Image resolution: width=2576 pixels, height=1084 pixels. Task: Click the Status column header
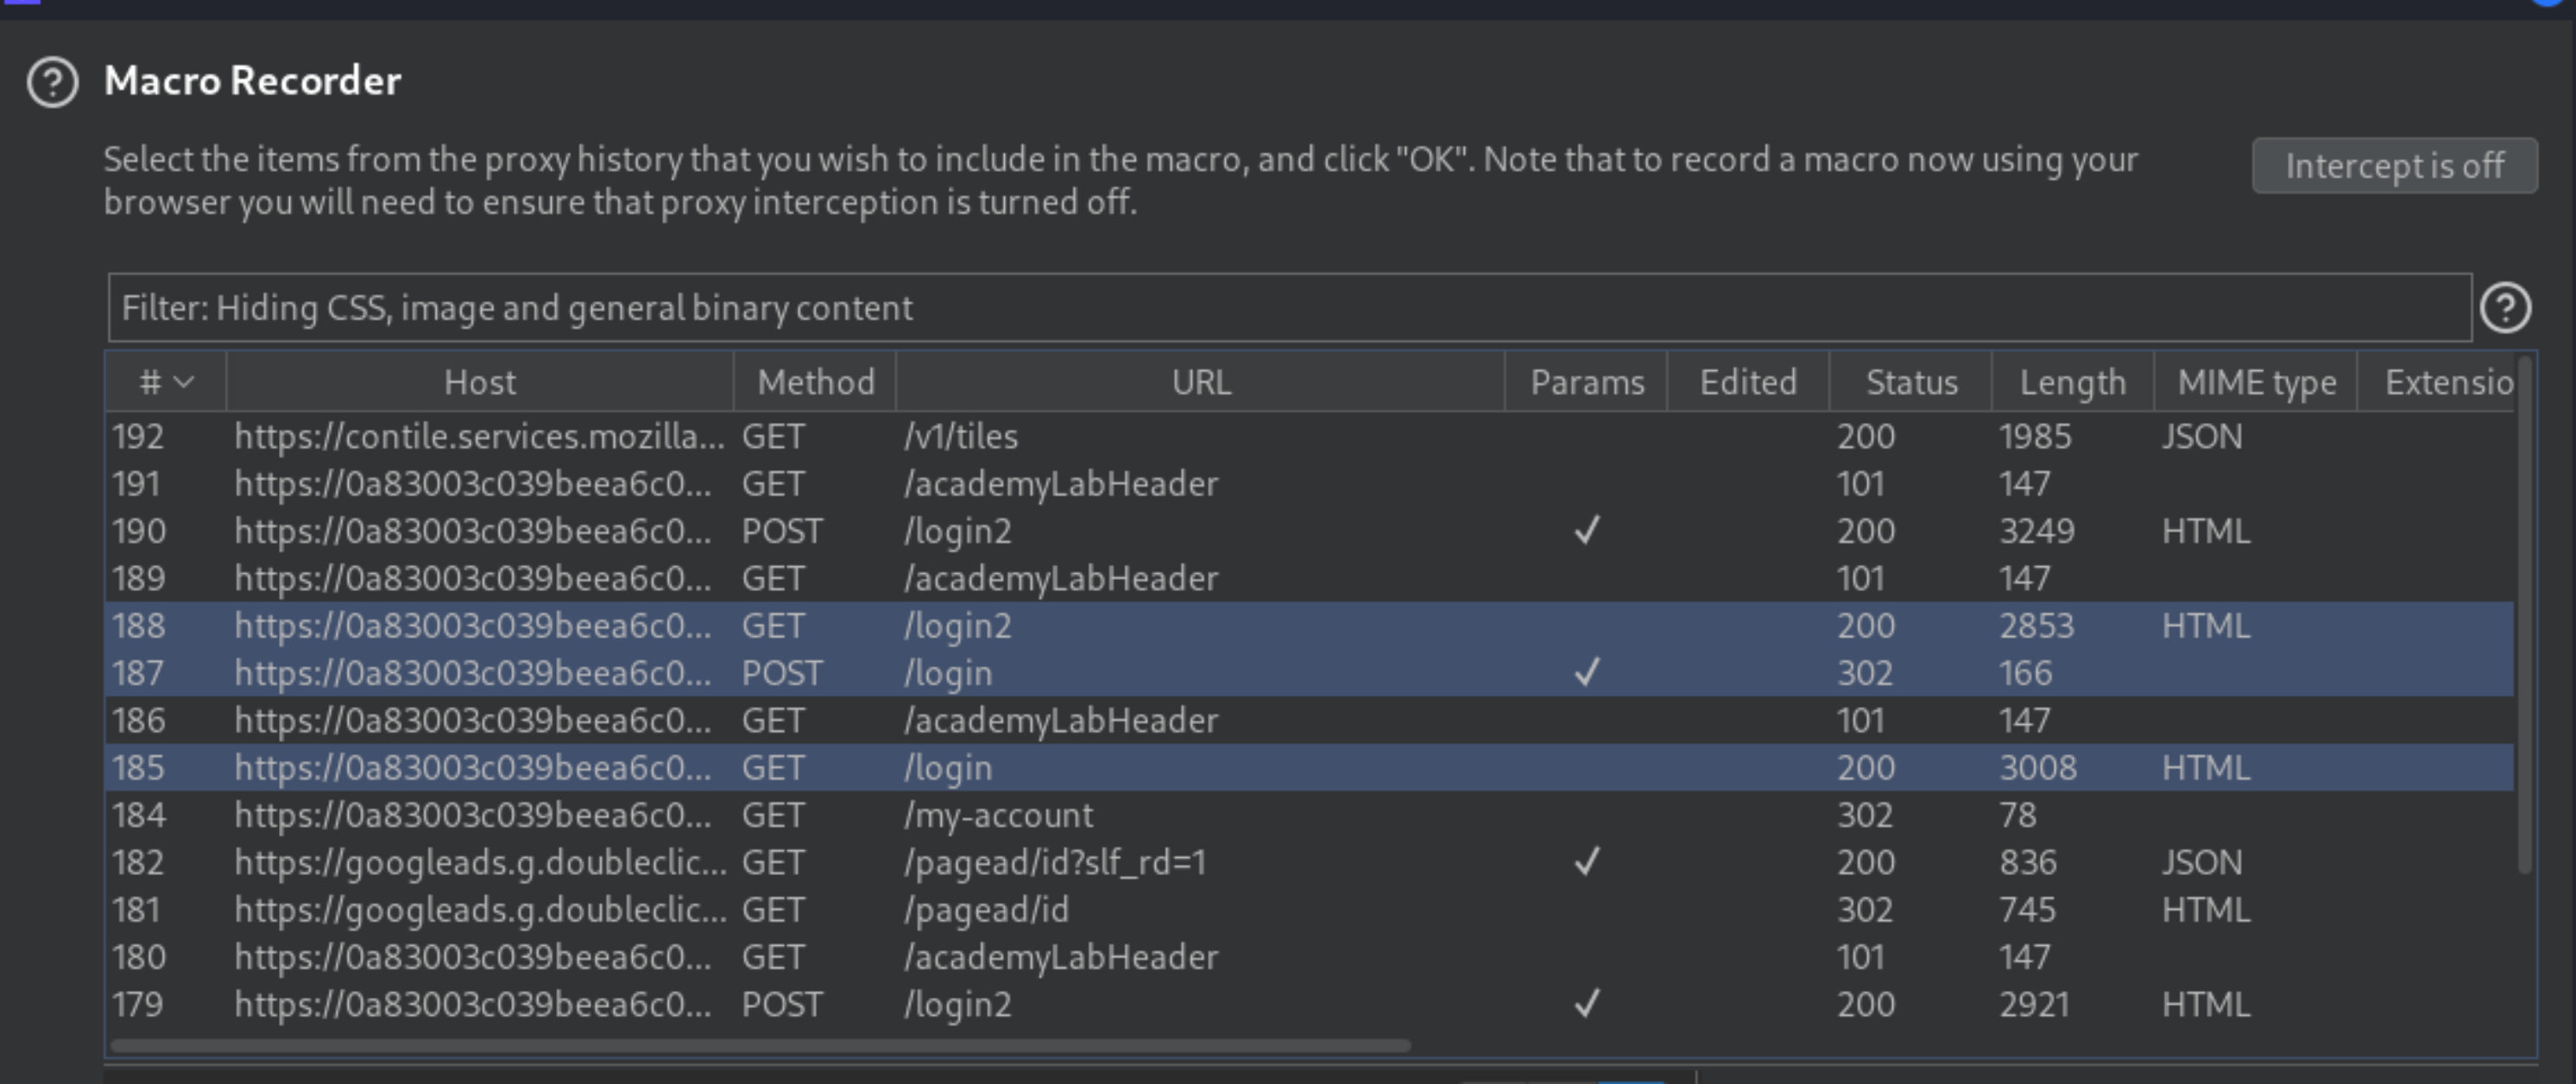tap(1911, 382)
